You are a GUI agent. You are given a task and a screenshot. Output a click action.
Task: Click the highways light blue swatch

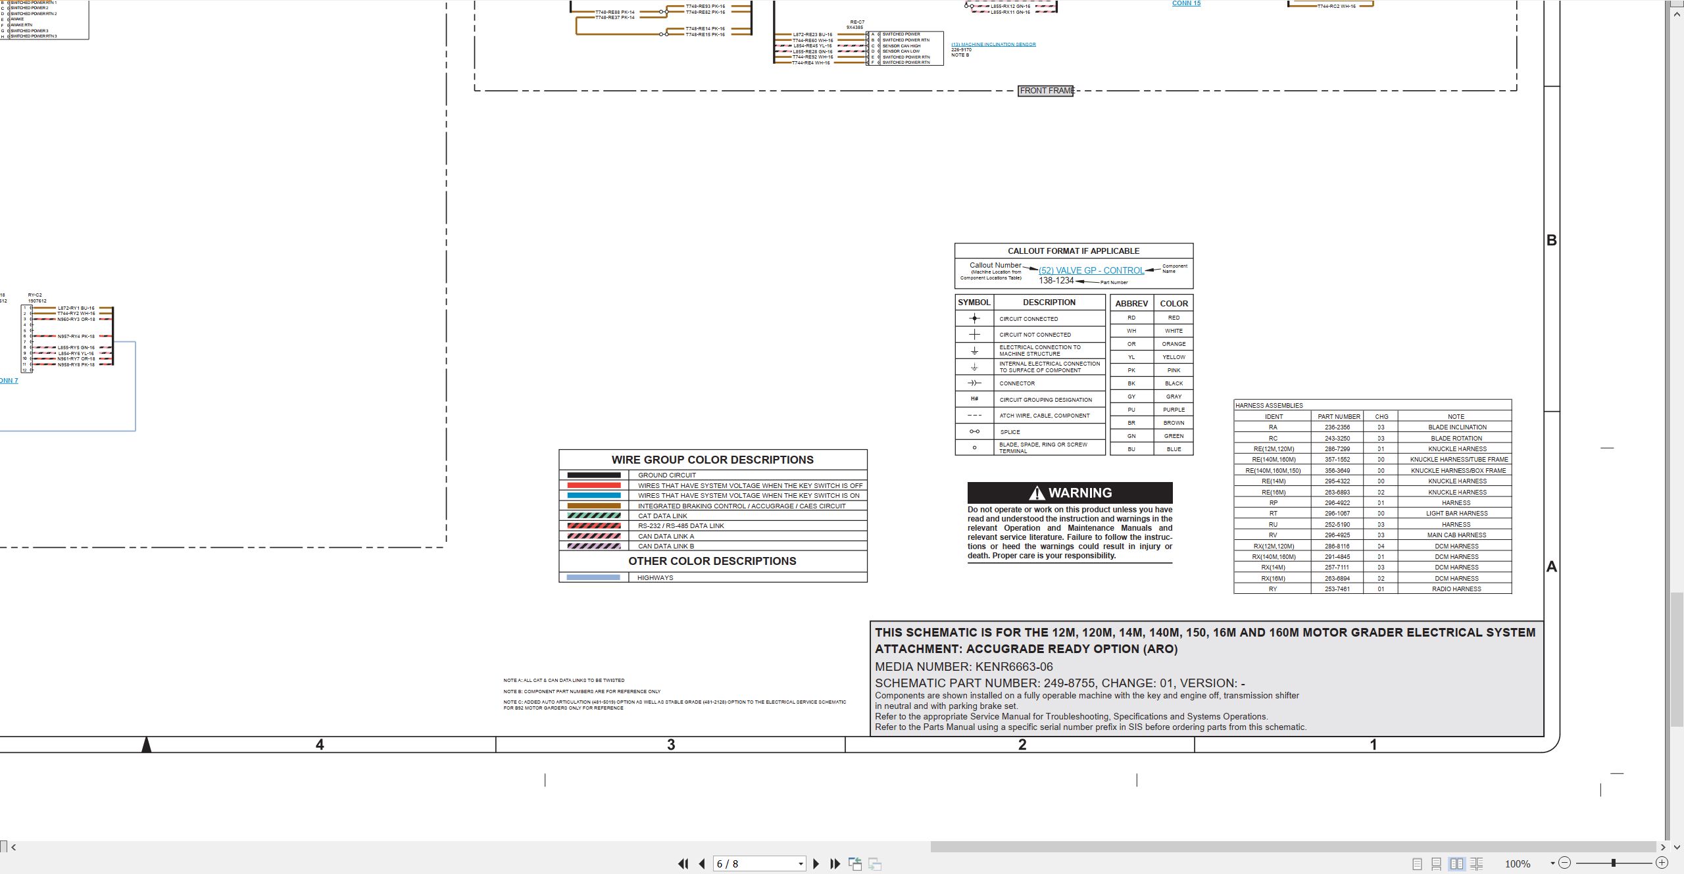(593, 577)
